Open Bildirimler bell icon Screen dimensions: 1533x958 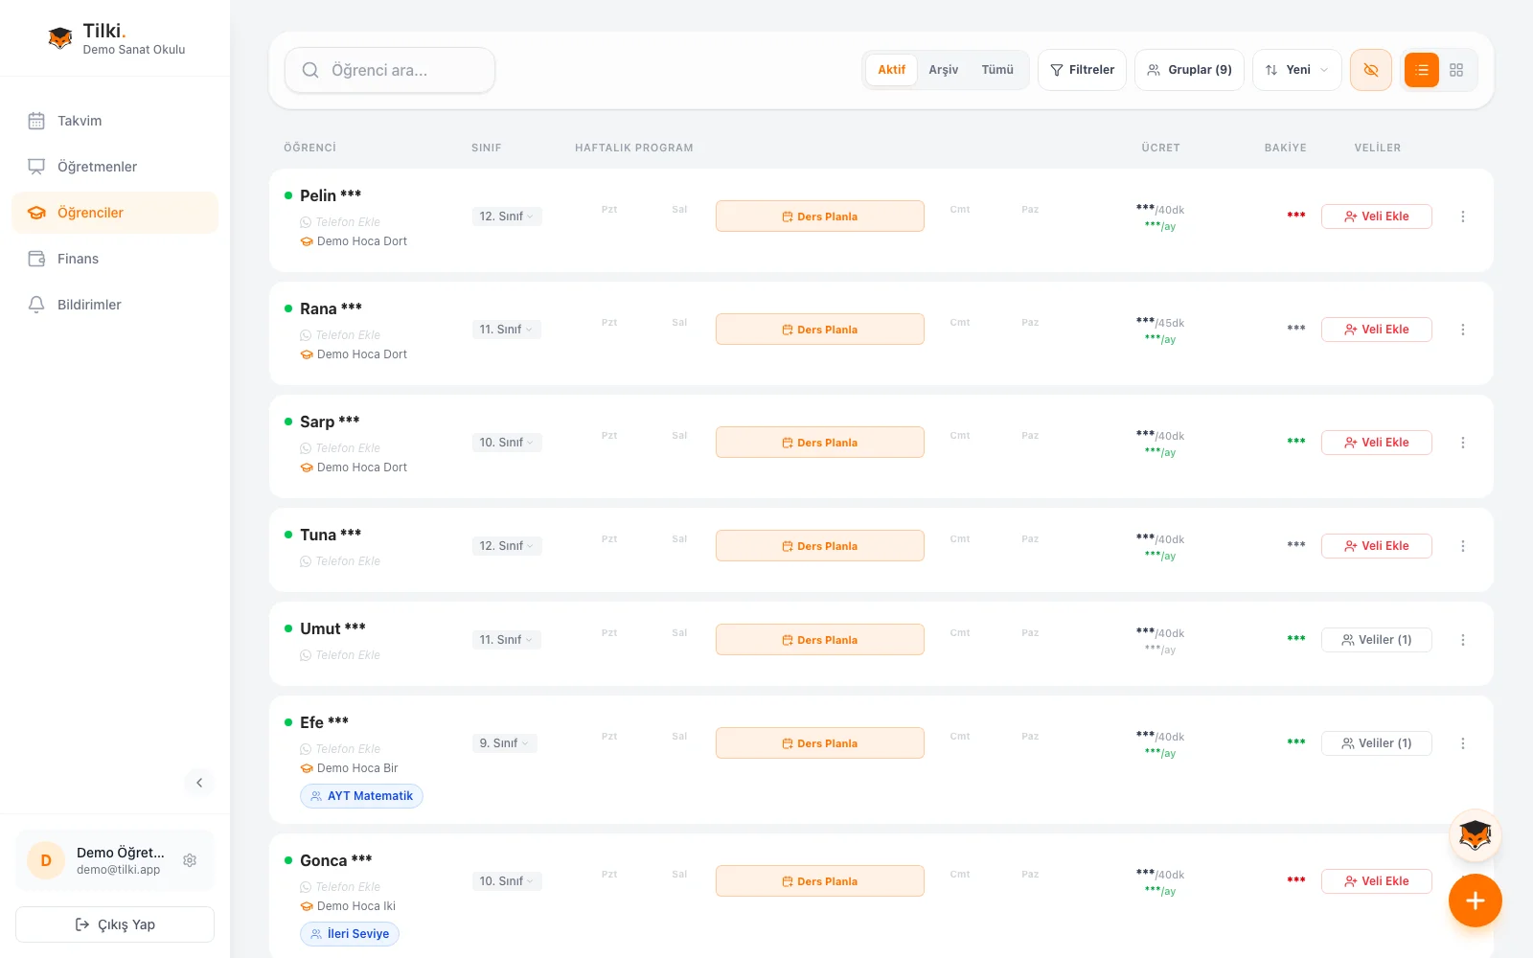point(36,305)
